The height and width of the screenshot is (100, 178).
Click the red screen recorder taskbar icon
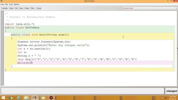click(51, 98)
